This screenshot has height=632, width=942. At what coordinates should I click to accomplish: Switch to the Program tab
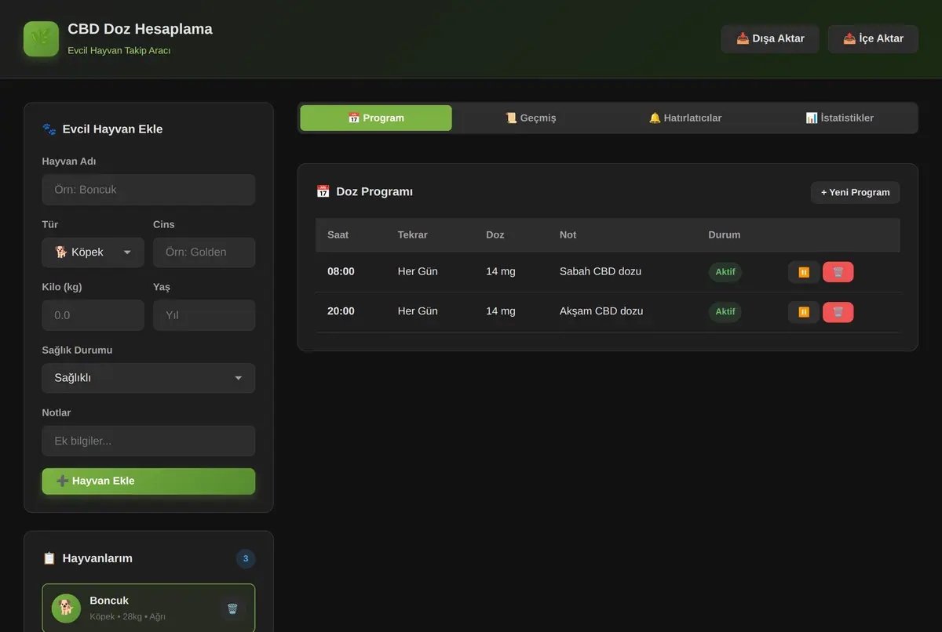point(376,118)
